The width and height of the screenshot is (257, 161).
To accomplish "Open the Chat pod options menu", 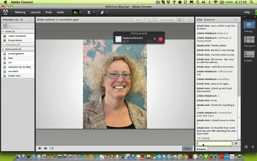I will pos(236,20).
